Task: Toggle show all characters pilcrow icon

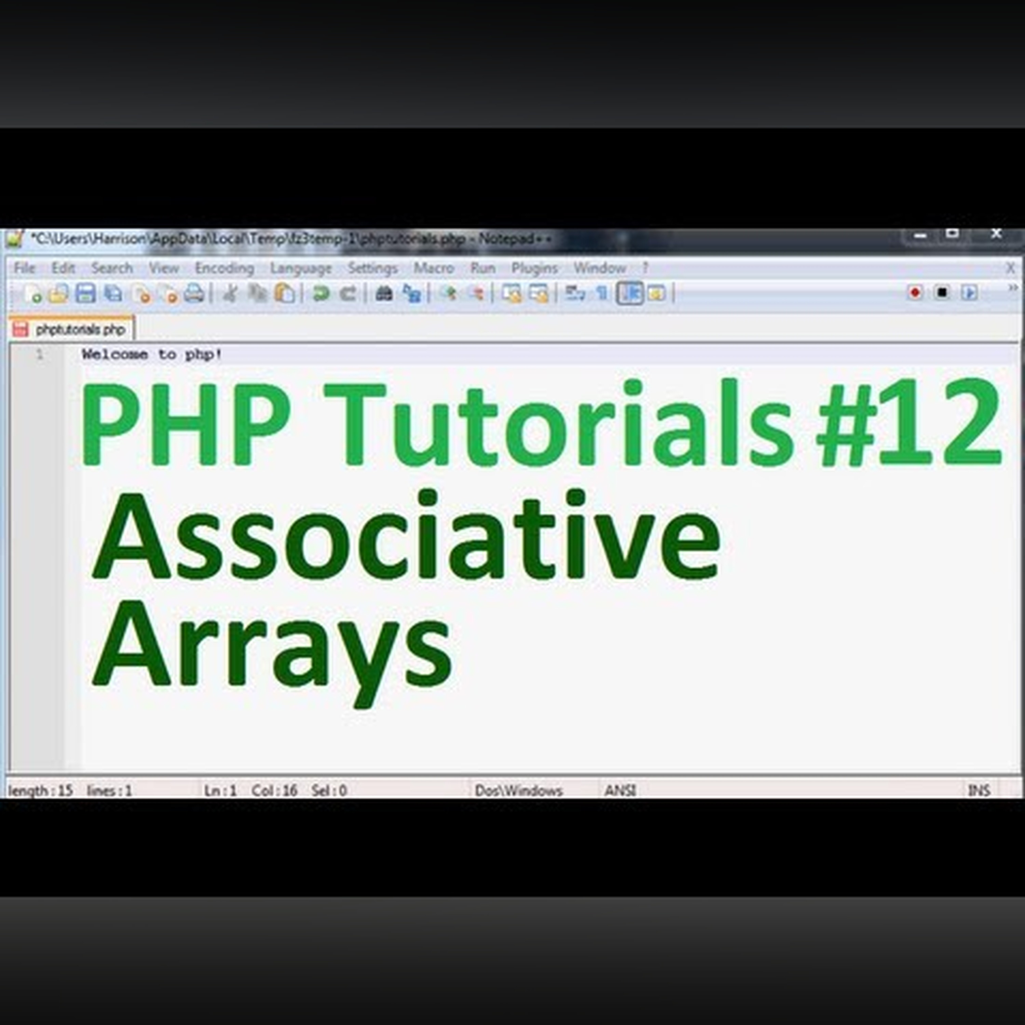Action: 602,293
